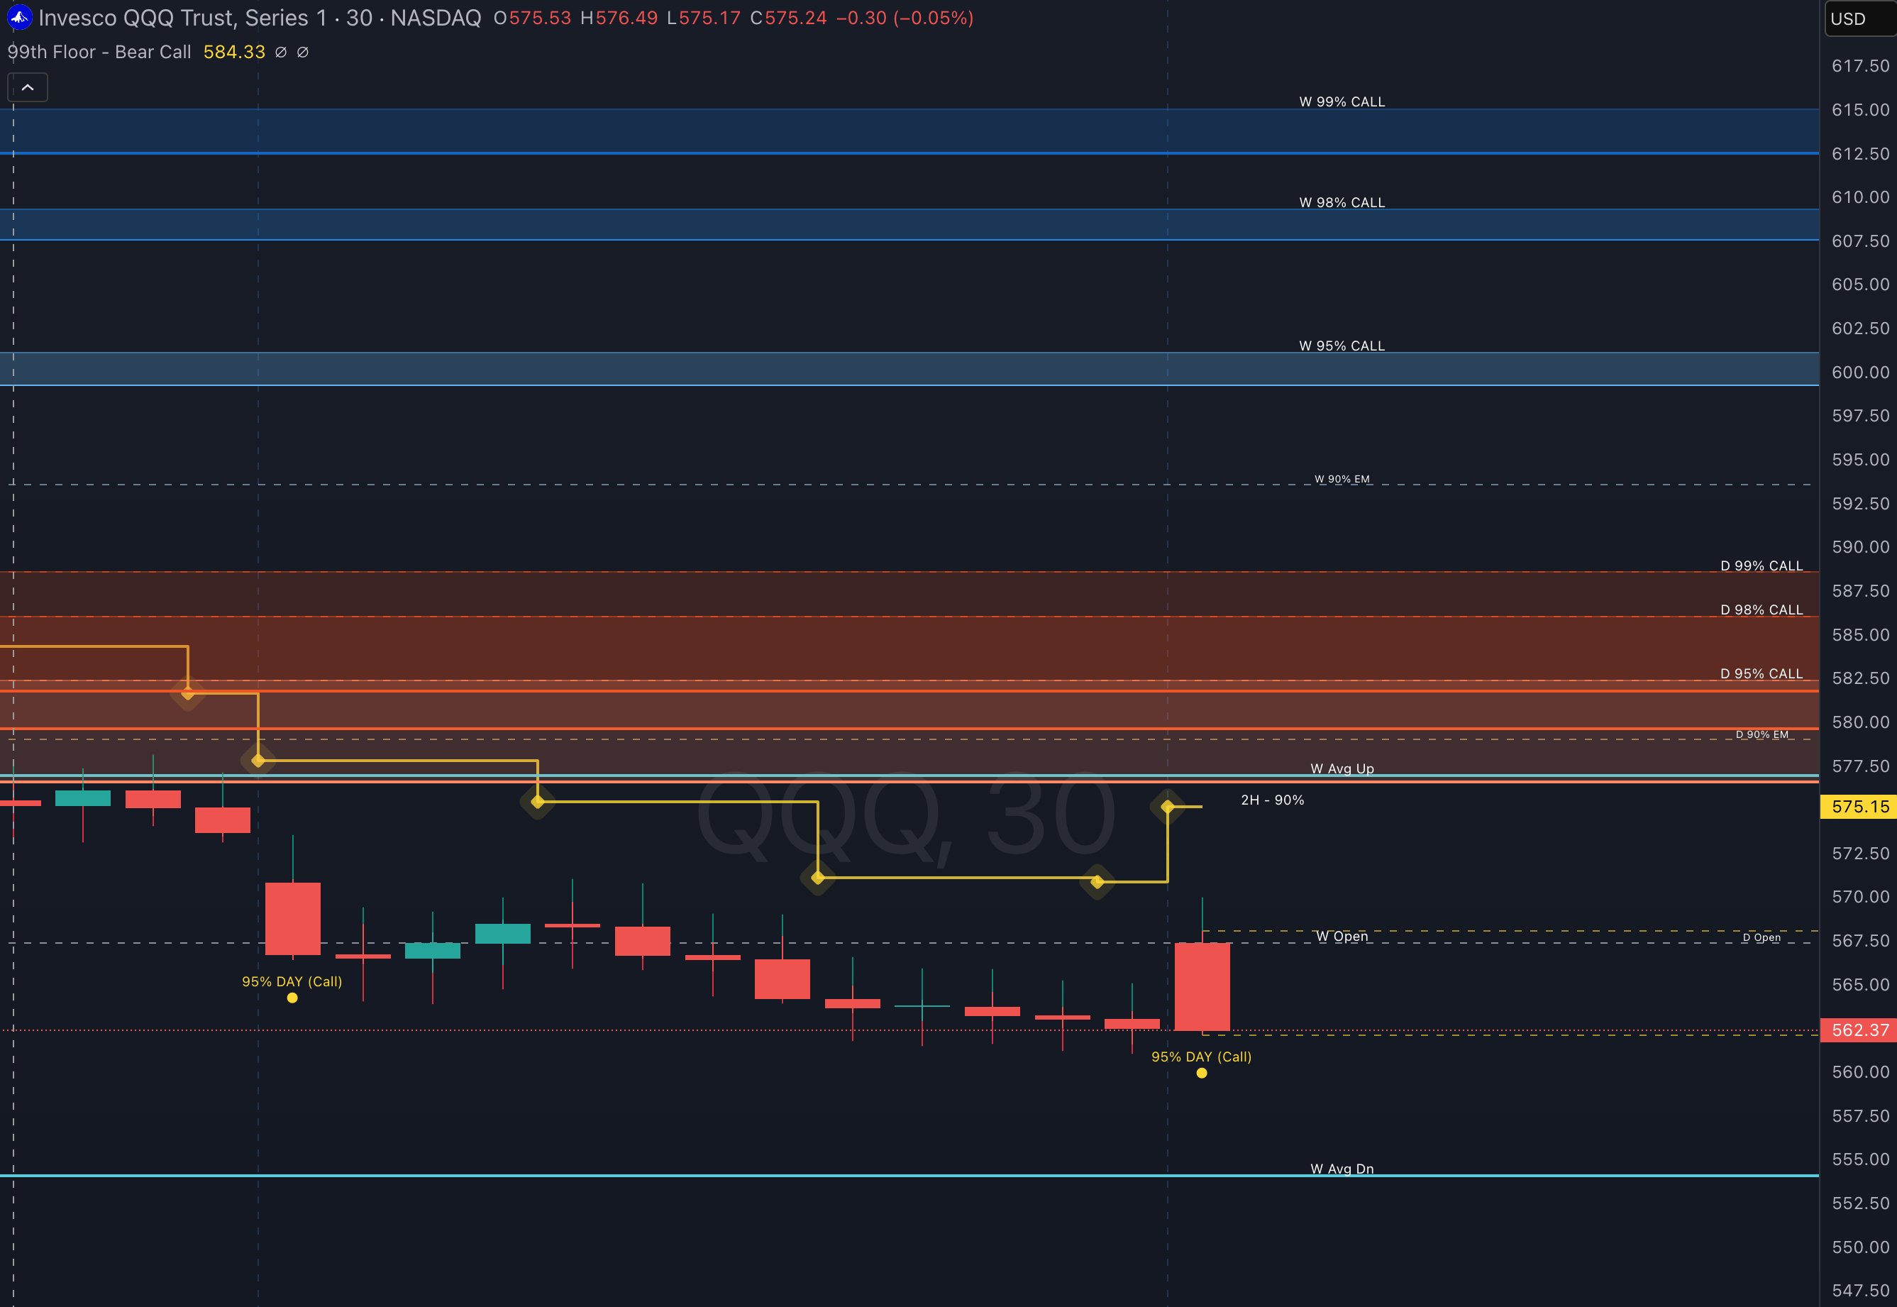Click the W 95% CALL level label
1897x1307 pixels.
click(1342, 346)
